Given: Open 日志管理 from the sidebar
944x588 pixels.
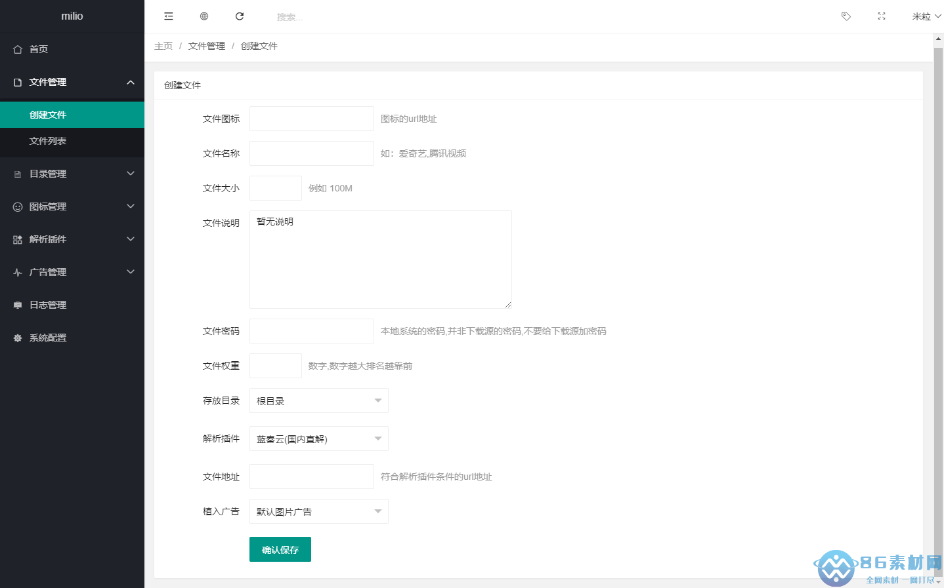Looking at the screenshot, I should [x=48, y=305].
